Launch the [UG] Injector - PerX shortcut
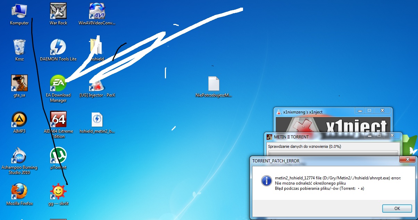This screenshot has height=220, width=418. (x=97, y=86)
